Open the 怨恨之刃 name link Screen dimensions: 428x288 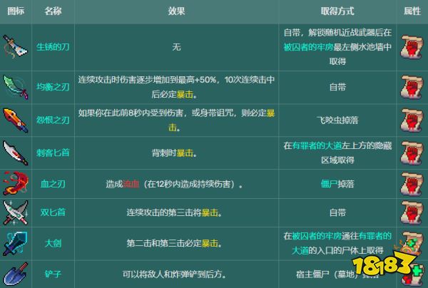pyautogui.click(x=53, y=120)
